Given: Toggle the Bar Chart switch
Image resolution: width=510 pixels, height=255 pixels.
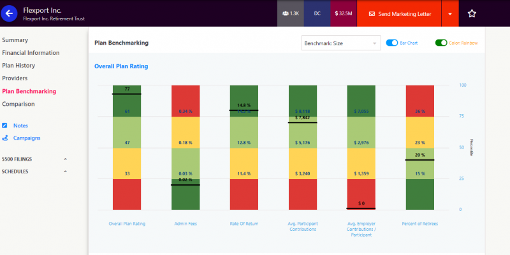Looking at the screenshot, I should tap(392, 43).
